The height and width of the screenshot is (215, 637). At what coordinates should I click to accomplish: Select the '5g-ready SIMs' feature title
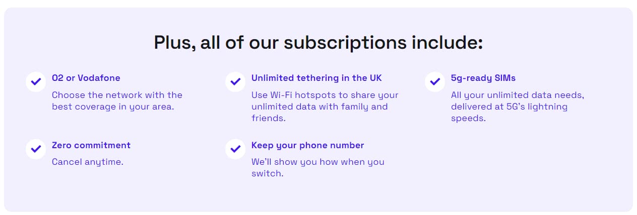[483, 78]
